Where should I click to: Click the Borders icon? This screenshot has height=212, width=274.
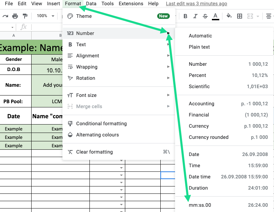240,16
